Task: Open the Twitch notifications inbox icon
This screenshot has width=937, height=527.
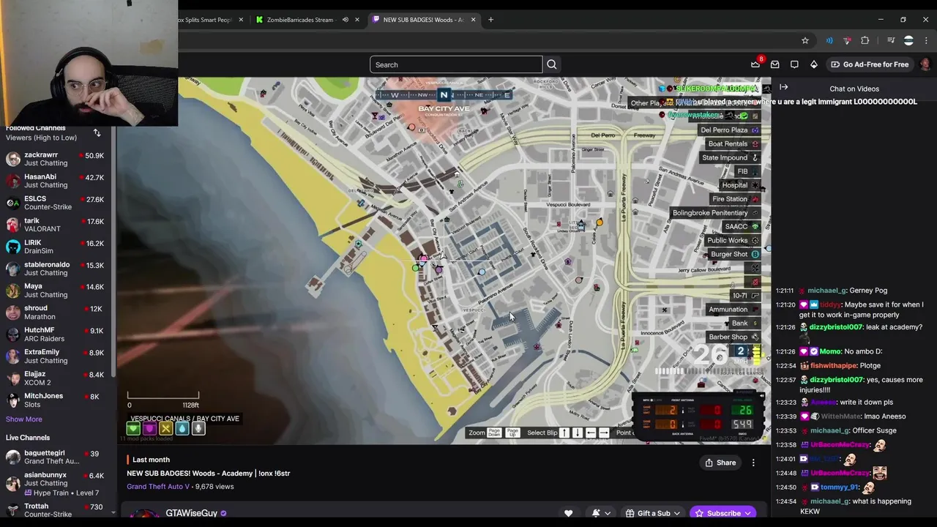Action: pyautogui.click(x=775, y=64)
